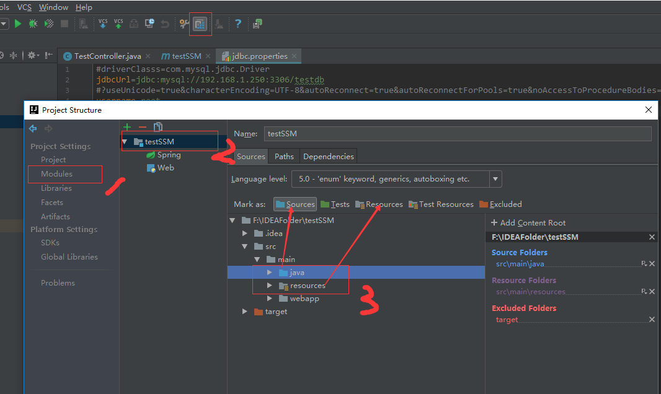Click the module Name field
The width and height of the screenshot is (661, 394).
click(x=458, y=133)
